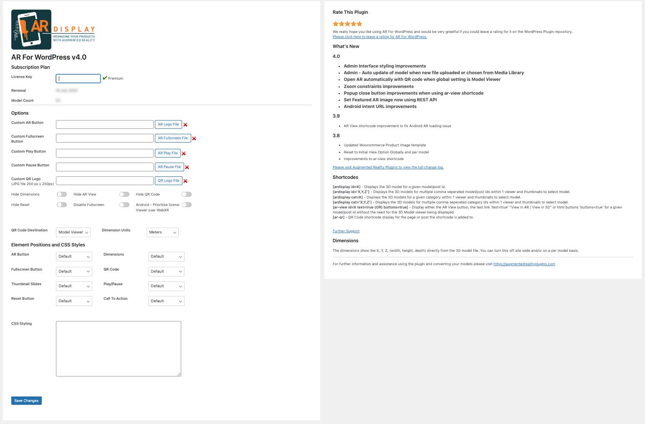Open Fullscreen Button position dropdown
The height and width of the screenshot is (424, 645).
click(74, 271)
